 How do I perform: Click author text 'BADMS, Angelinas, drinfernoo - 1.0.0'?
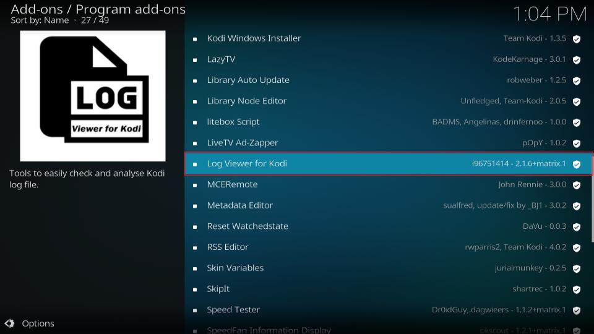point(499,122)
